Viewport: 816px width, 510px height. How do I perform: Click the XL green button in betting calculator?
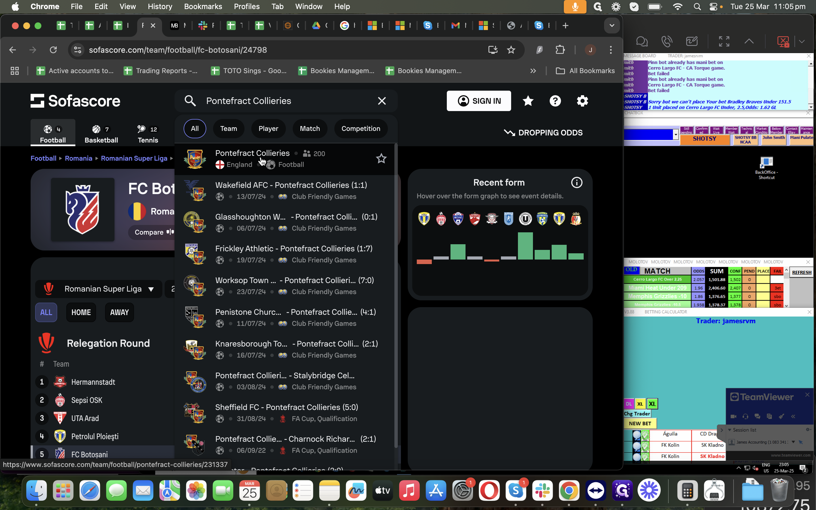tap(652, 404)
